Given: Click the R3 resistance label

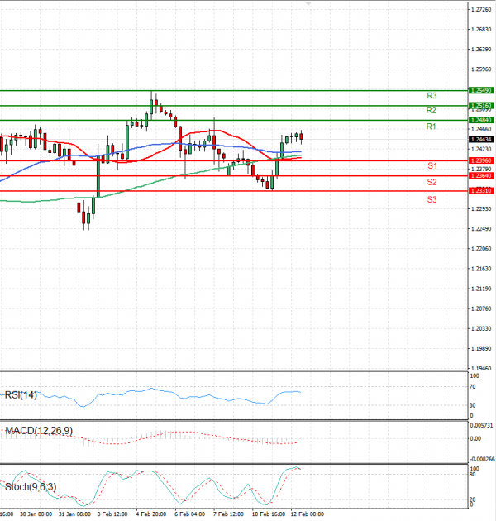Looking at the screenshot, I should [x=432, y=96].
